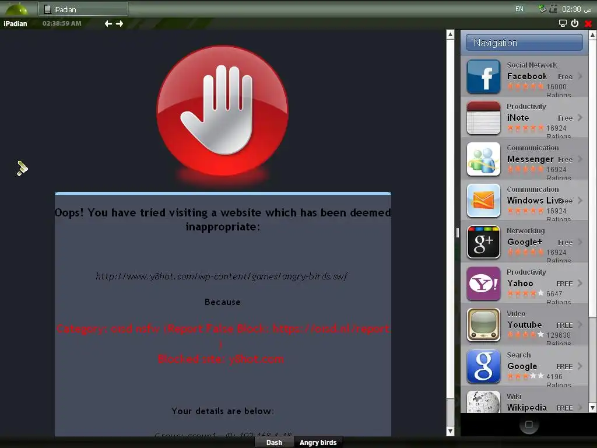The width and height of the screenshot is (597, 448).
Task: Select the iPadian taskbar window button
Action: click(x=83, y=9)
